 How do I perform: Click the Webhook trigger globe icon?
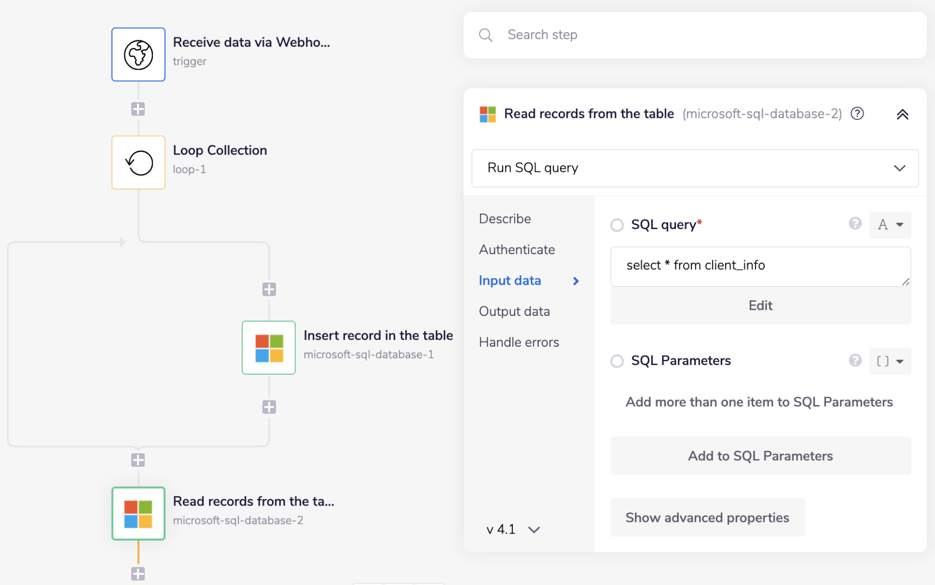(138, 55)
